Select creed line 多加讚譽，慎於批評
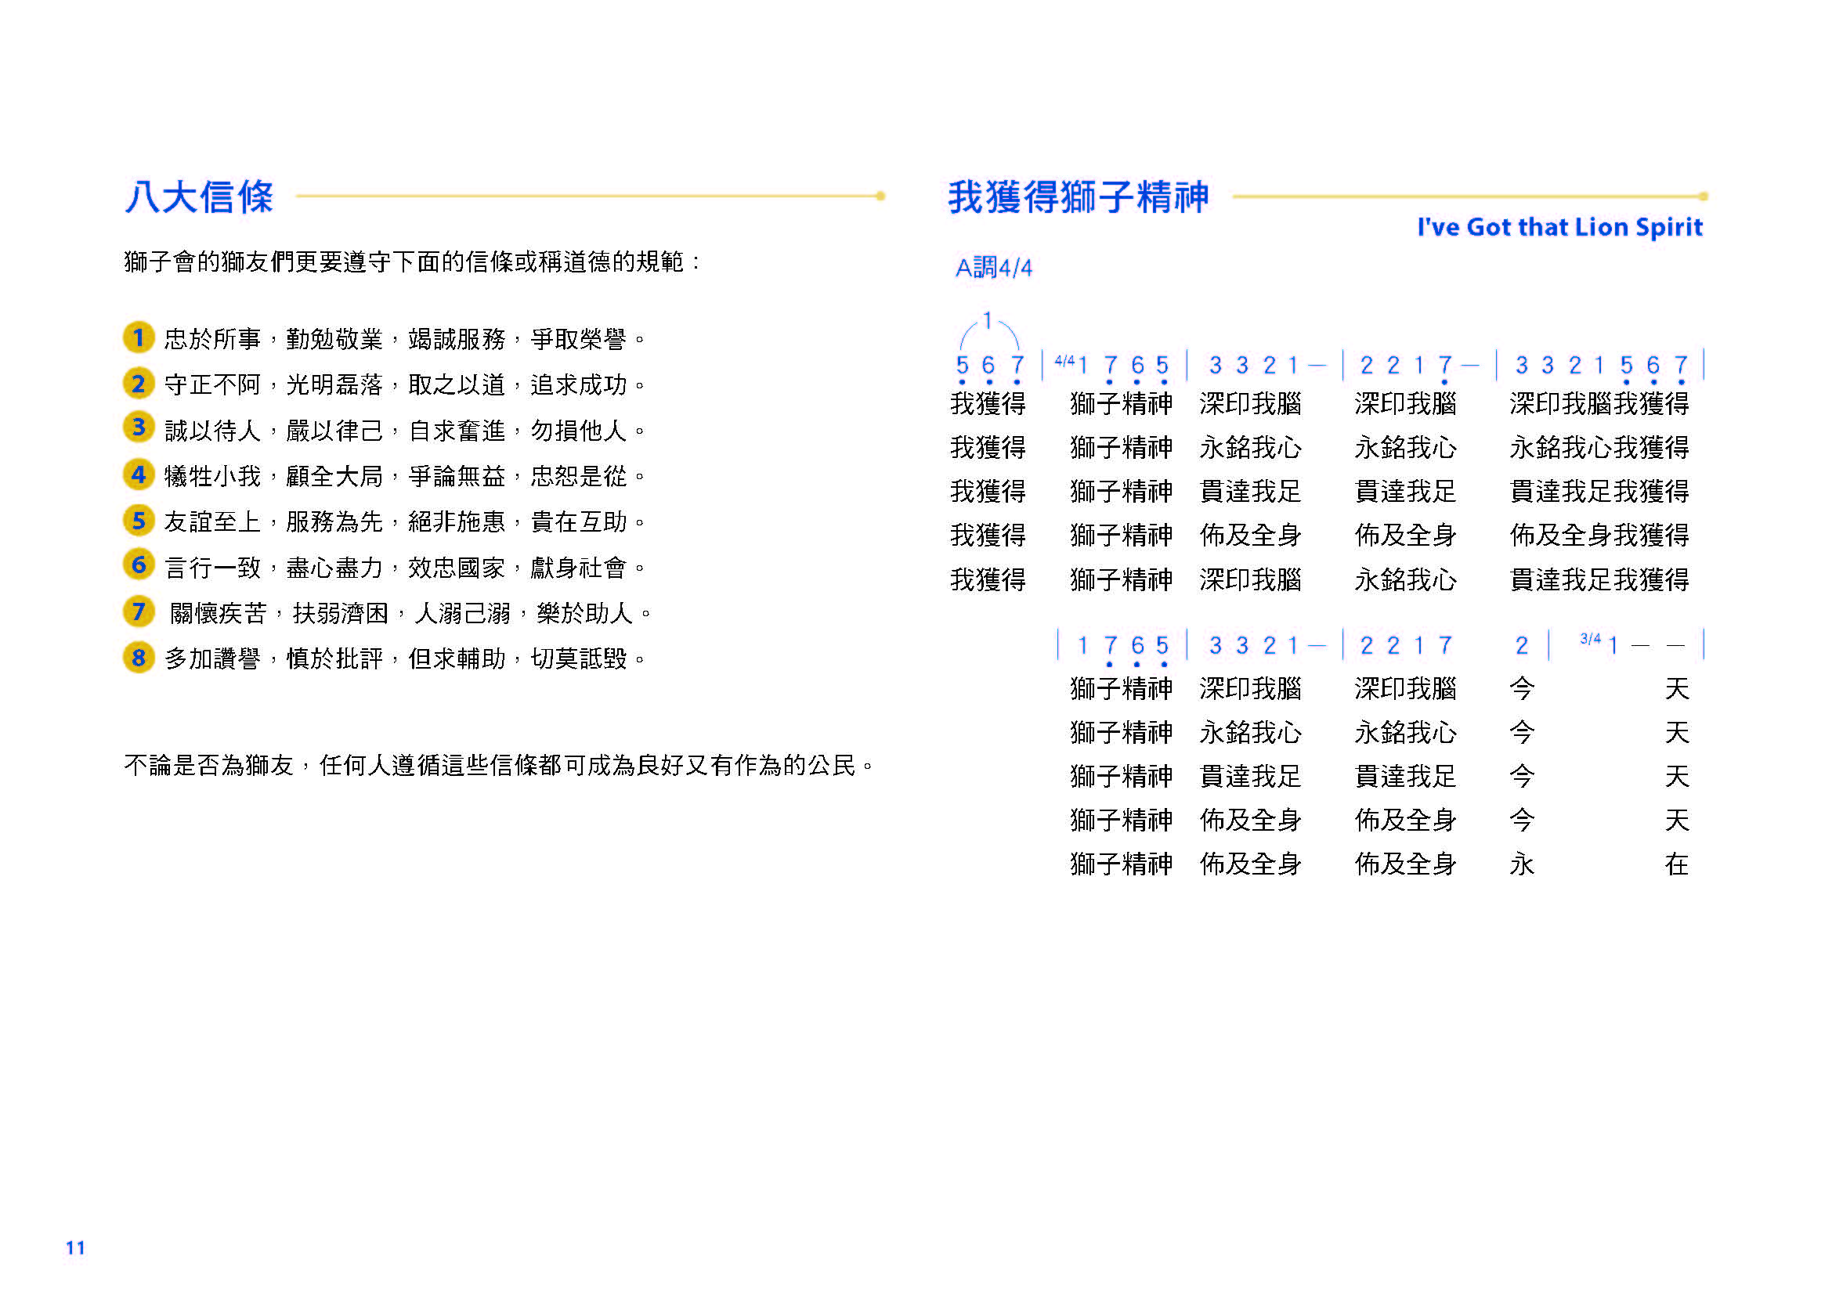 tap(404, 658)
